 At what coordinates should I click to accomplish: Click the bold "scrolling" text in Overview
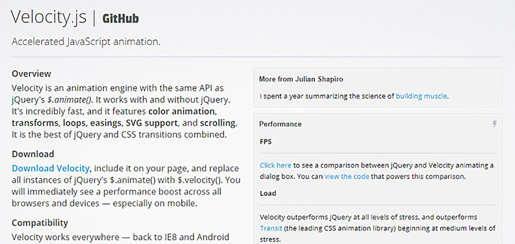(x=218, y=123)
